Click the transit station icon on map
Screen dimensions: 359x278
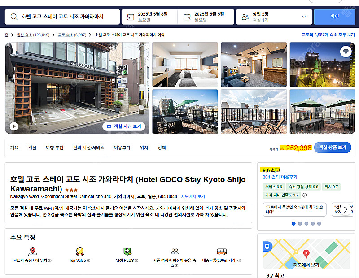[267, 246]
